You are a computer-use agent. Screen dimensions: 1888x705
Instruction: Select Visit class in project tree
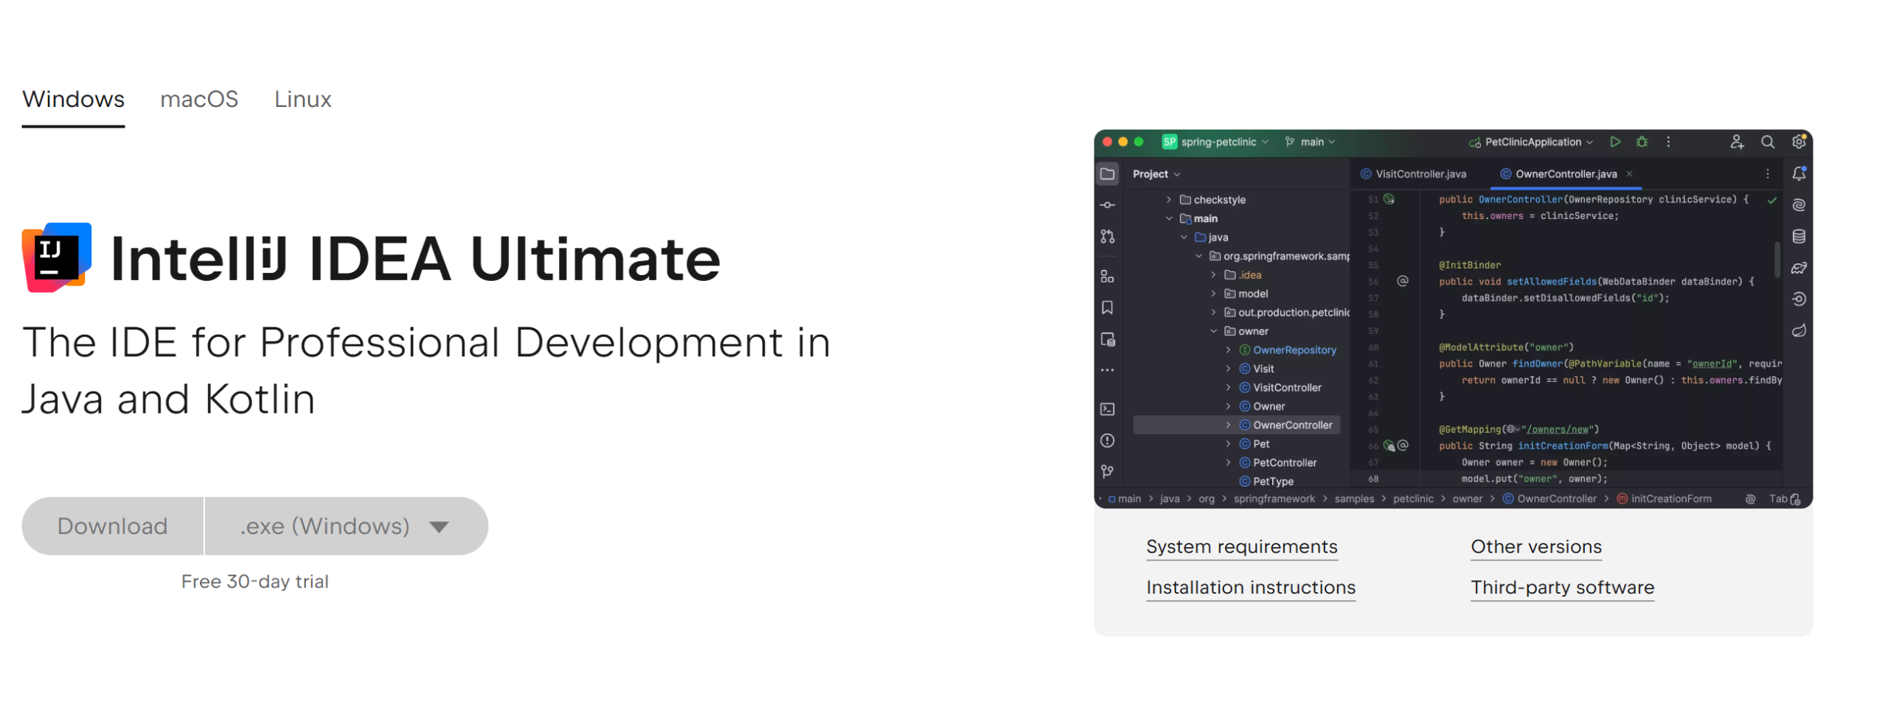pos(1257,369)
